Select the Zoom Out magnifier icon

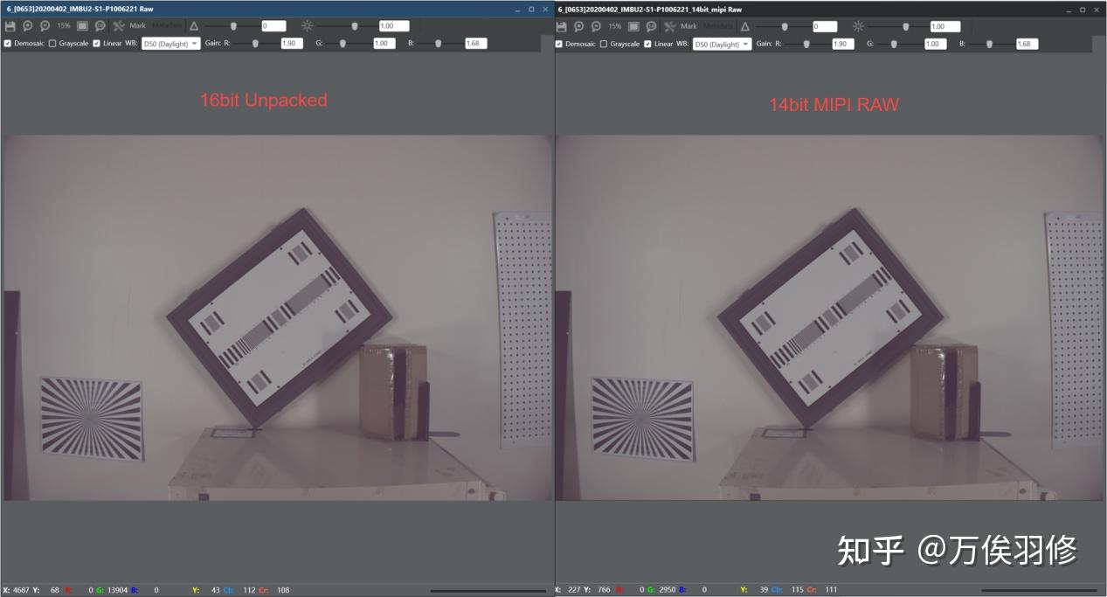(44, 25)
